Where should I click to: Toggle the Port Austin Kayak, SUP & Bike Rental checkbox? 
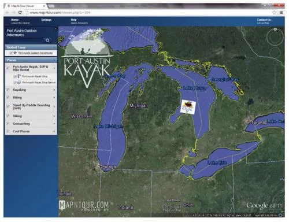coord(8,68)
